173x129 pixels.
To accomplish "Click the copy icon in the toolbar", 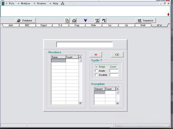I will (67, 21).
